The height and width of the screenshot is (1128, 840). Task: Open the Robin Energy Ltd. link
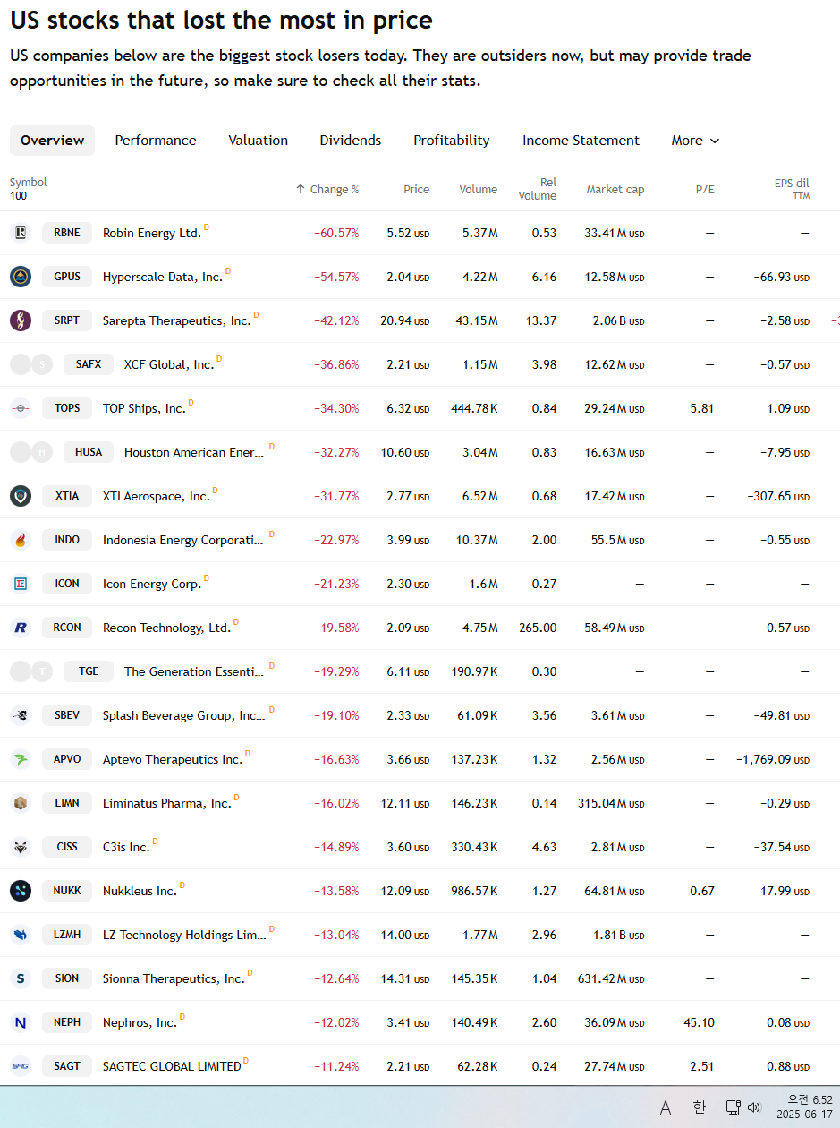tap(152, 233)
